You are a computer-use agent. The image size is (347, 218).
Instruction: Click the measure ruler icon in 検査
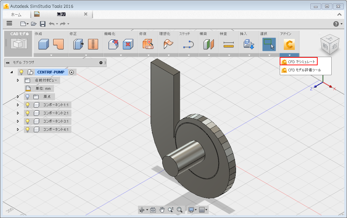228,44
